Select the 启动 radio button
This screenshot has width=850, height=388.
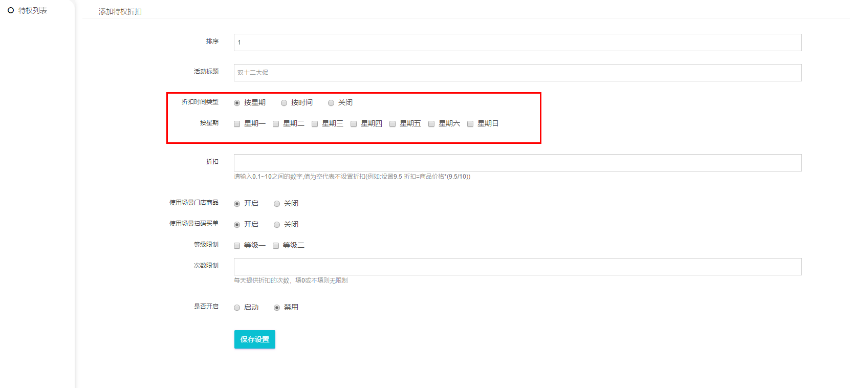tap(237, 308)
